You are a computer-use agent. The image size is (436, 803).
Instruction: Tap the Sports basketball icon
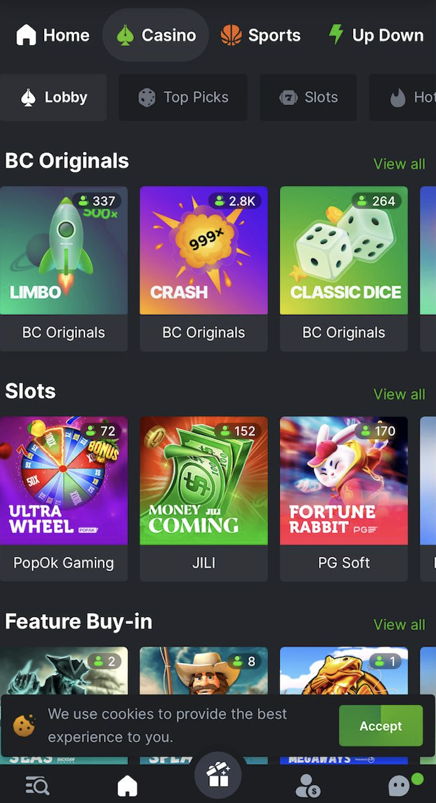pyautogui.click(x=231, y=35)
